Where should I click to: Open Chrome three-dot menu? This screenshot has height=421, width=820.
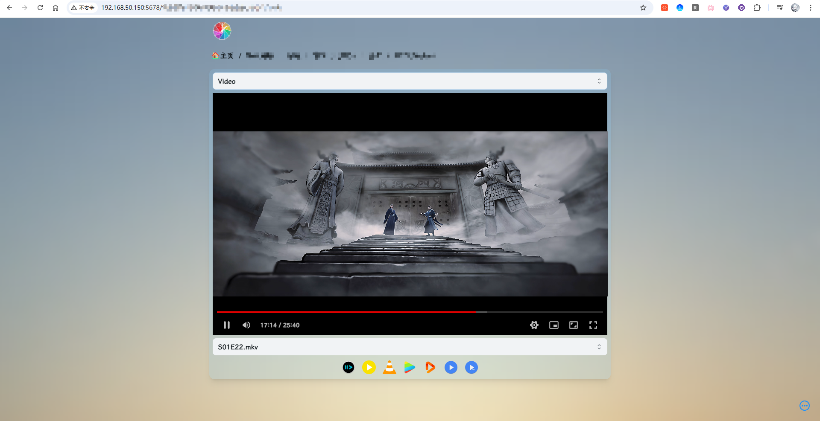(x=810, y=8)
